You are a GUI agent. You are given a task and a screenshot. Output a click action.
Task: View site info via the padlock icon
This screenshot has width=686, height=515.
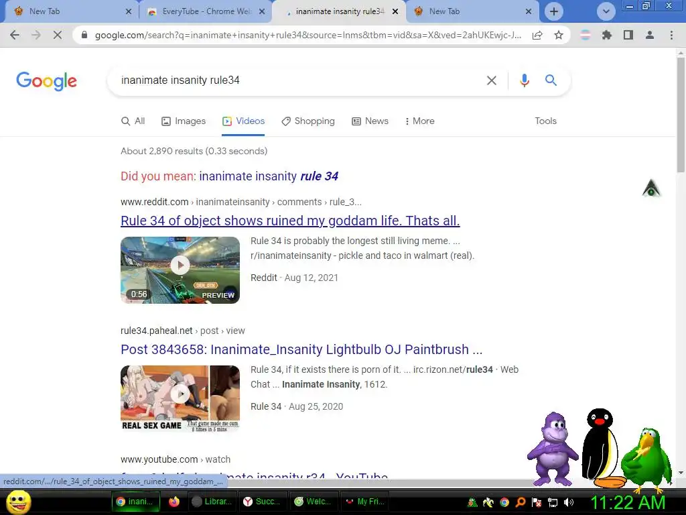(84, 35)
